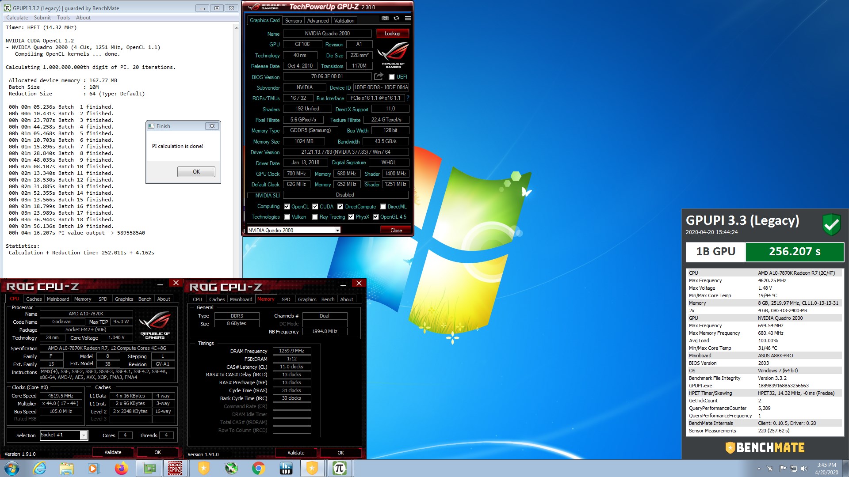Open Mainboard tab in left CPU-Z window
Screen dimensions: 849x477
click(58, 299)
